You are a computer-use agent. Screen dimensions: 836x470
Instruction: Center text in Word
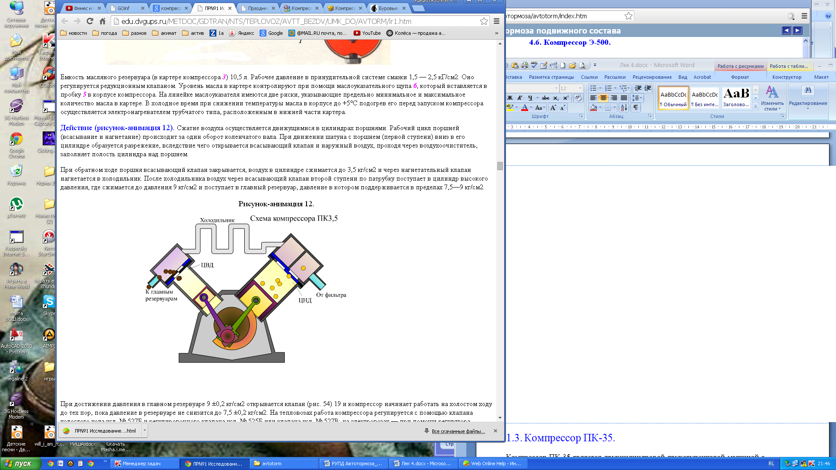[603, 98]
